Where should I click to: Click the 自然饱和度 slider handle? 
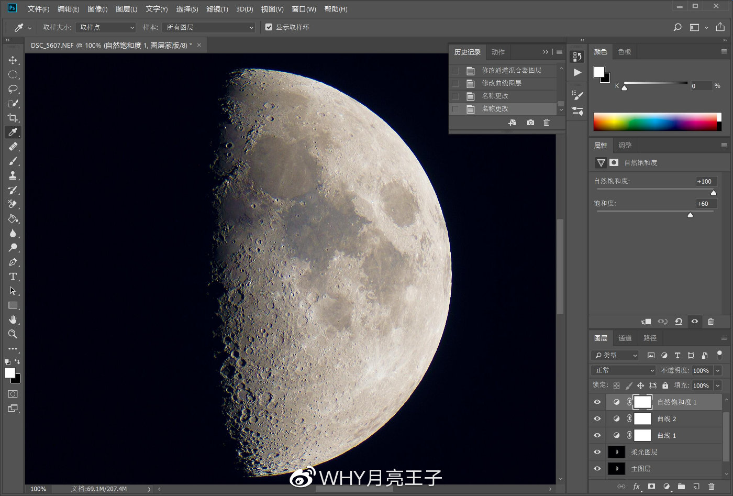[713, 193]
